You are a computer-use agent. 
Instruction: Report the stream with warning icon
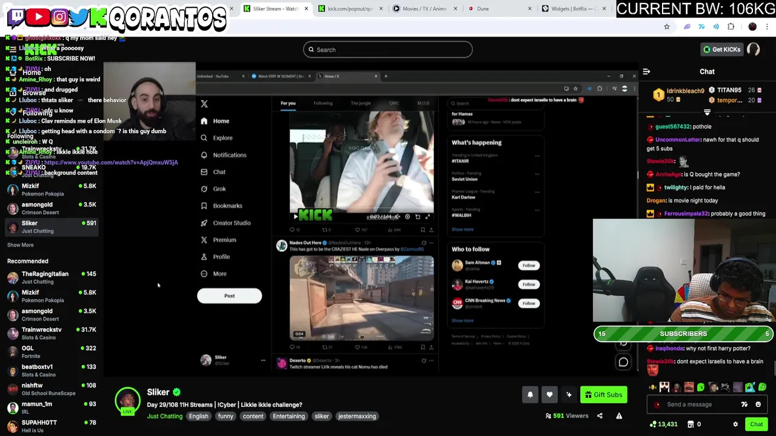point(619,416)
